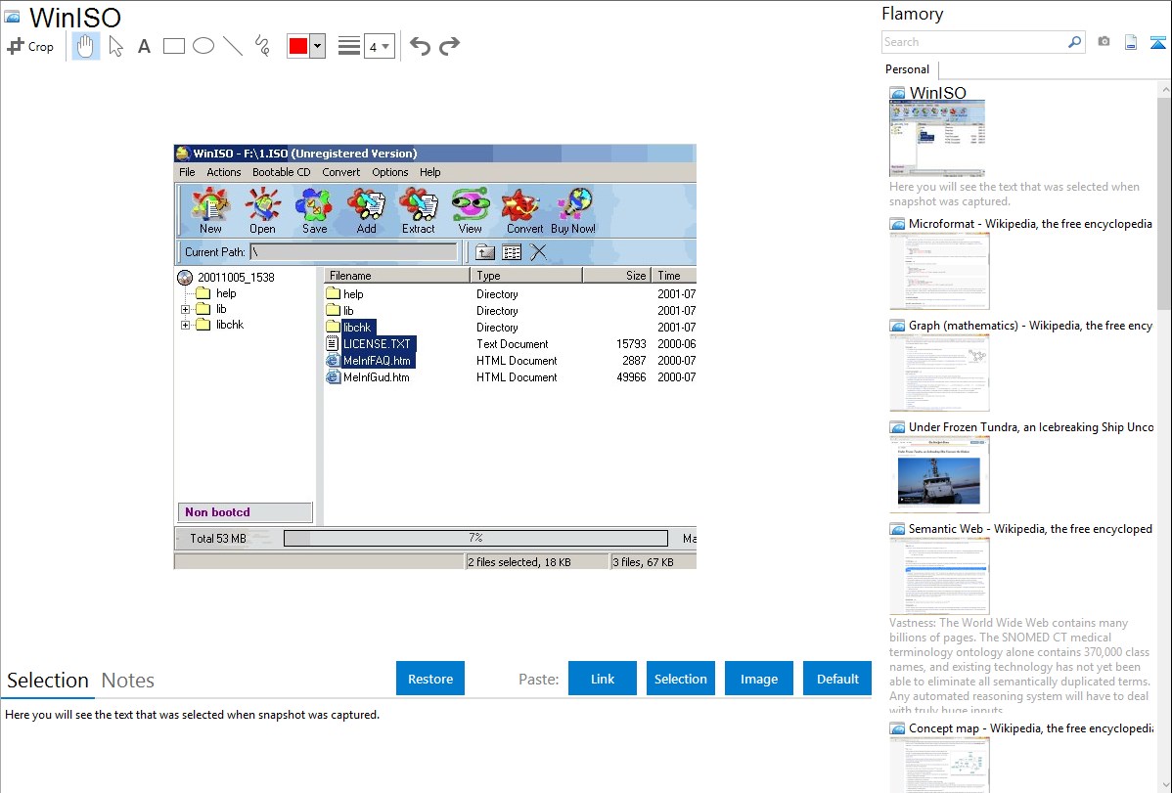This screenshot has width=1172, height=793.
Task: Open the File menu in WinISO
Action: pyautogui.click(x=187, y=172)
